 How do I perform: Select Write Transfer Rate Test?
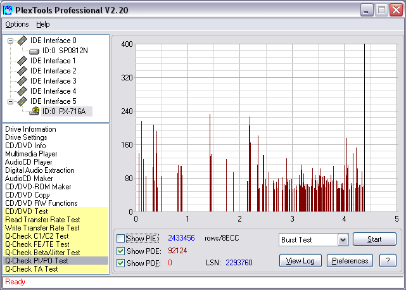pos(56,228)
